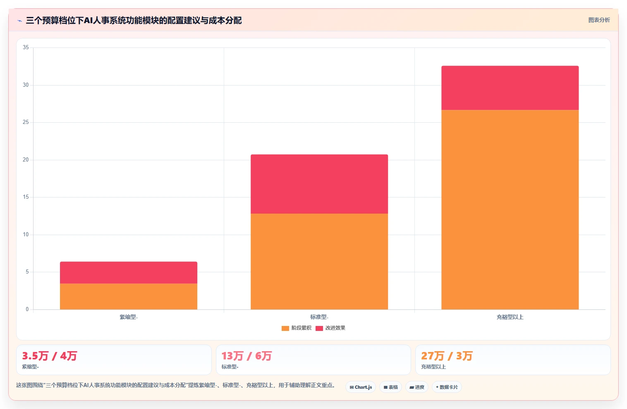Screen dimensions: 627x409
Task: Click the y-axis tick label 25
Action: pyautogui.click(x=26, y=122)
